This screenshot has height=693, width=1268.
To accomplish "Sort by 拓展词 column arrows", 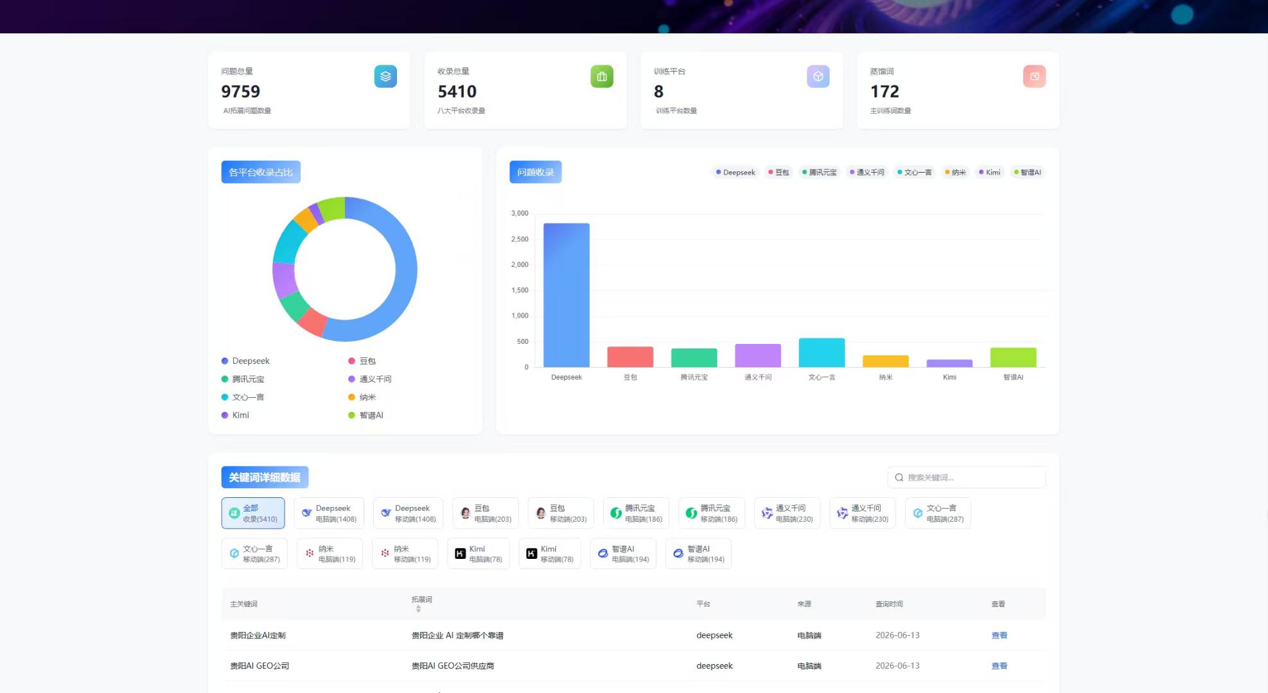I will 418,609.
